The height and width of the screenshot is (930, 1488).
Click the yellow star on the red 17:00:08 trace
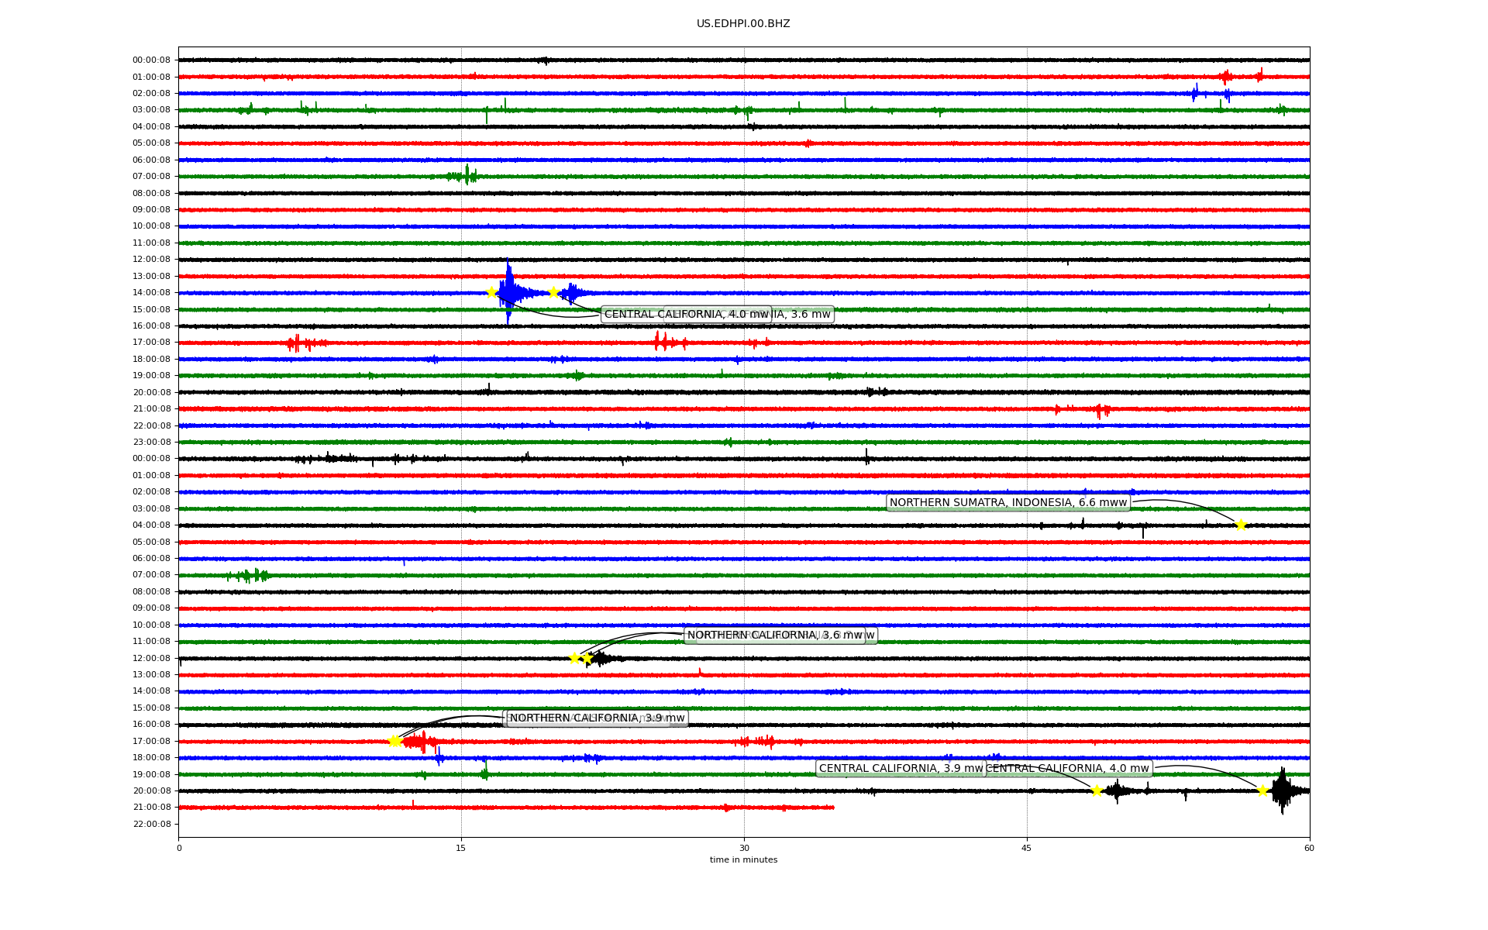394,741
